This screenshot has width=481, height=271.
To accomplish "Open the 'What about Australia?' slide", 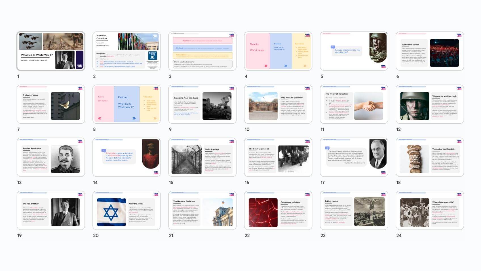I will (430, 210).
